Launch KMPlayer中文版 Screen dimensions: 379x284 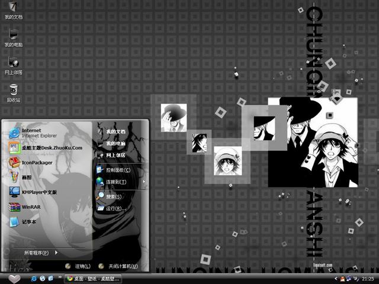point(38,192)
